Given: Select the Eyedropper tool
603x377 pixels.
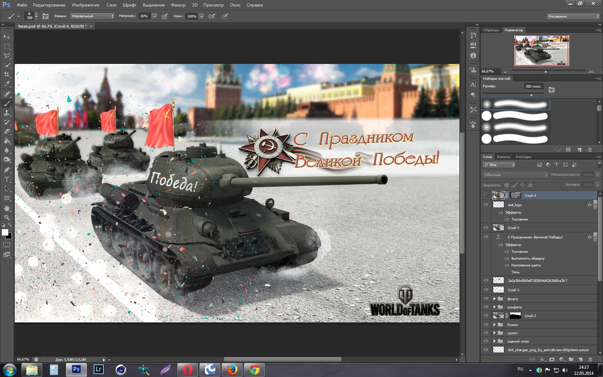Looking at the screenshot, I should tap(7, 84).
